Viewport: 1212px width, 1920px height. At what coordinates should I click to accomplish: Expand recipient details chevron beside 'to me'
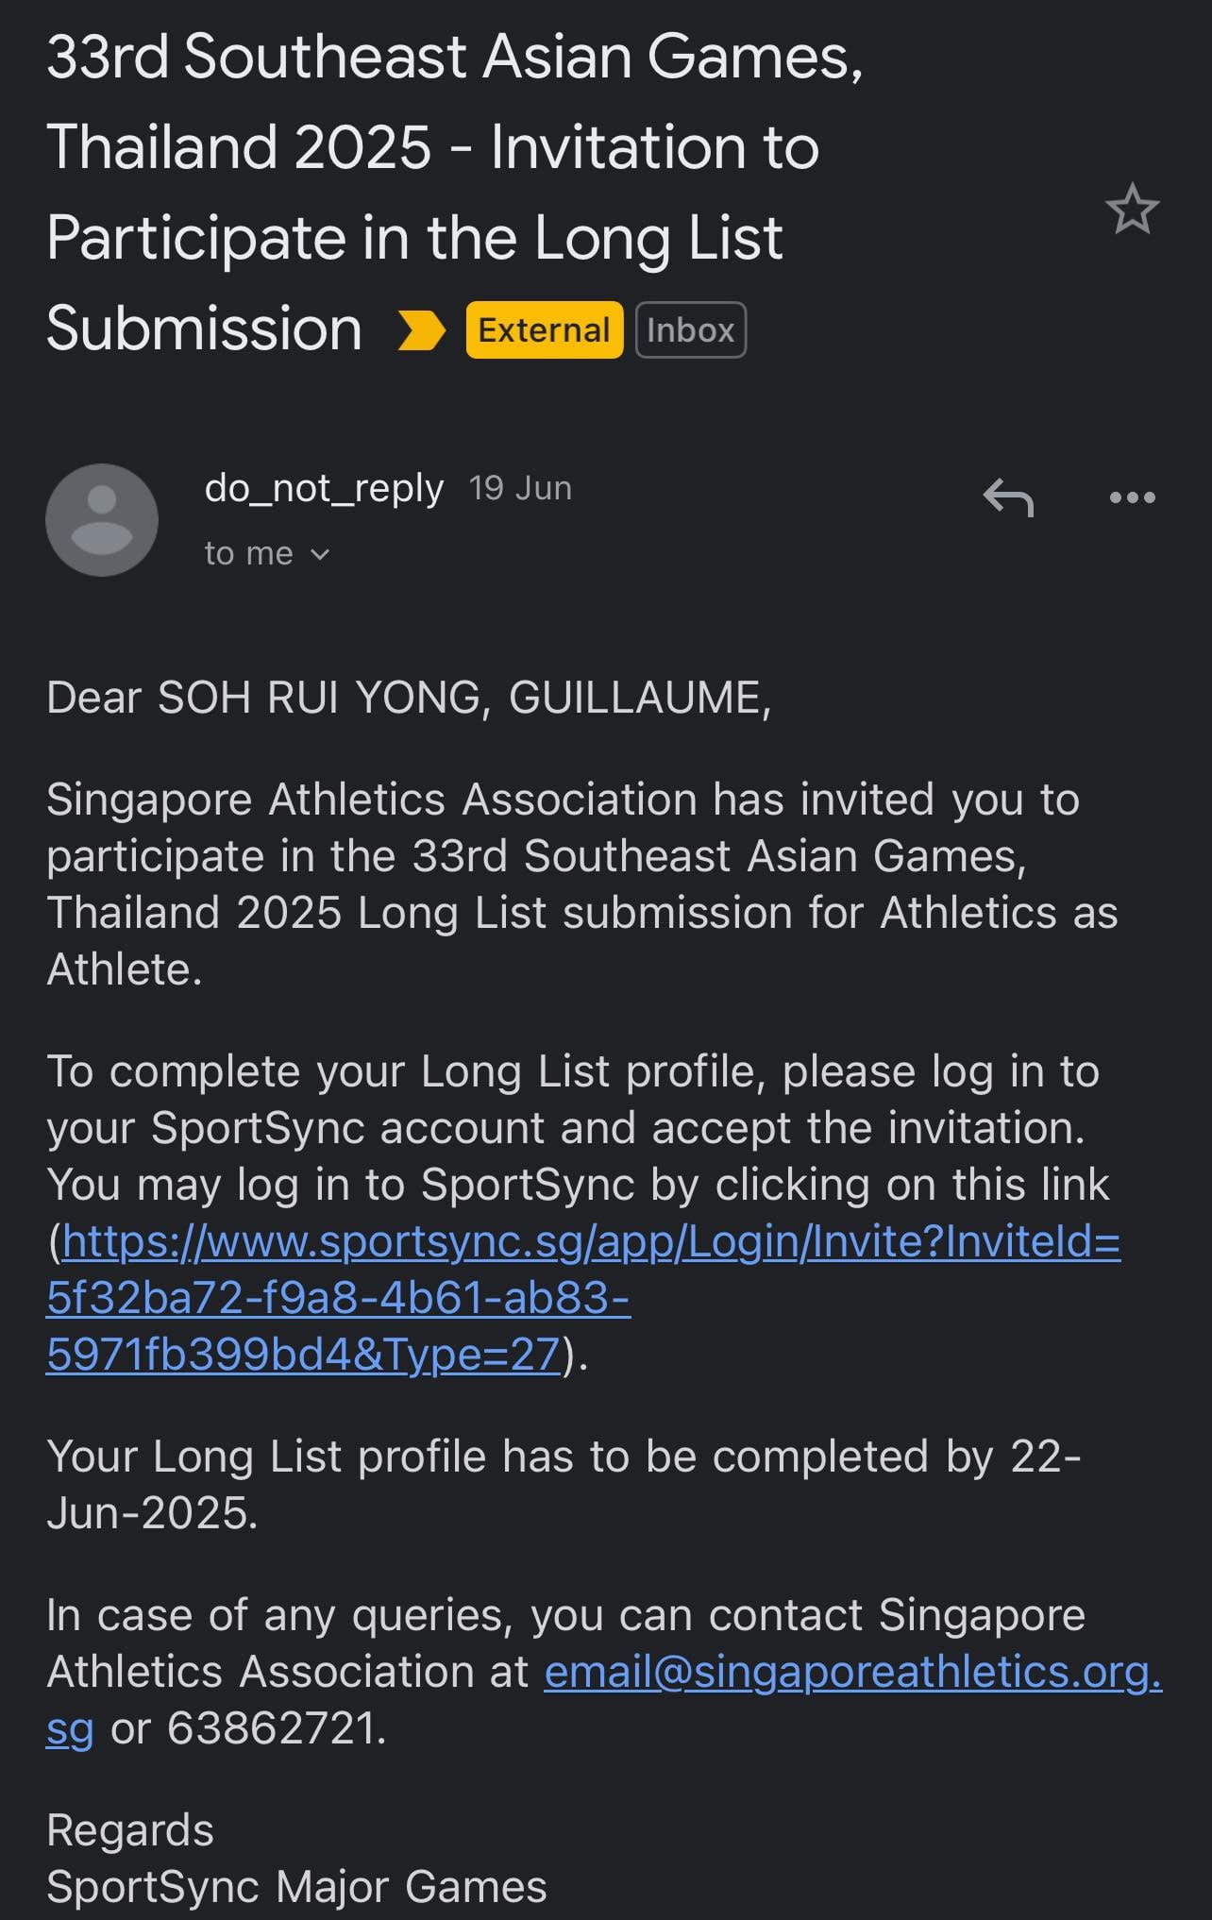[320, 554]
